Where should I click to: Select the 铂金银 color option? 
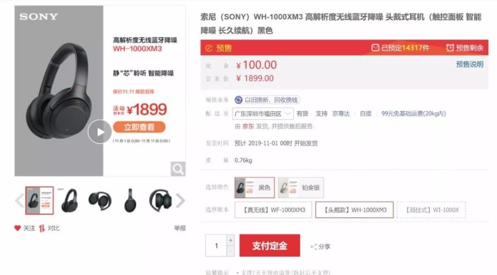(x=301, y=188)
